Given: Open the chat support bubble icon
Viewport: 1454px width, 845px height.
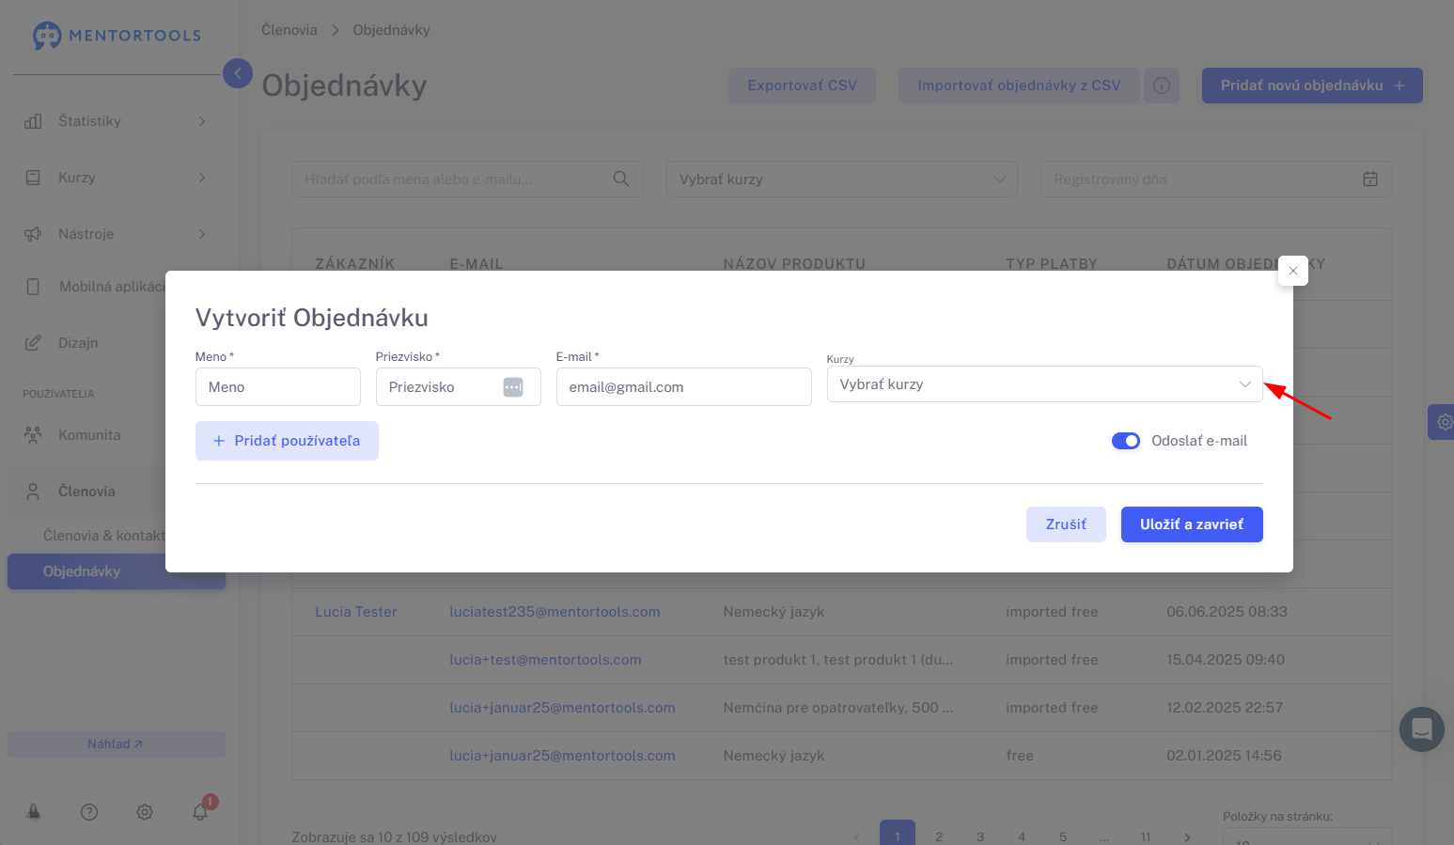Looking at the screenshot, I should [1421, 729].
